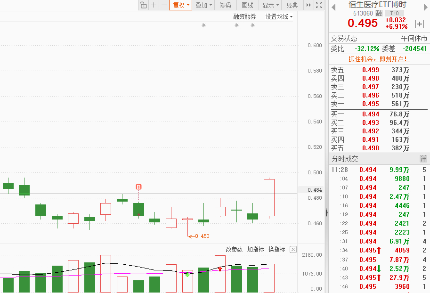Click the current price 0.495 header
Viewport: 430px width, 293px height.
click(363, 23)
